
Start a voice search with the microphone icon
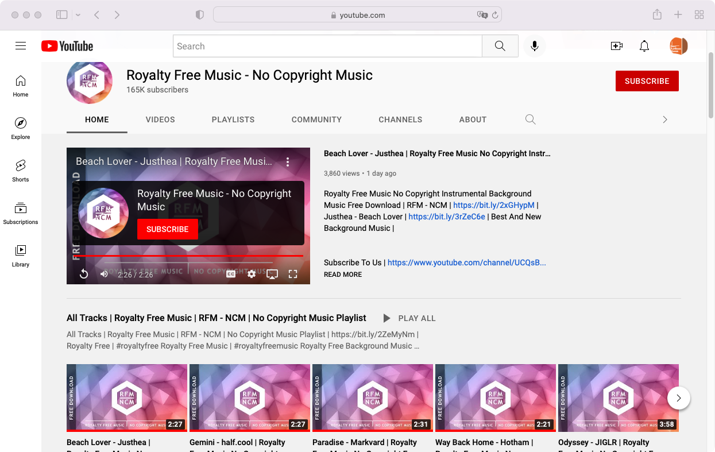pos(535,46)
